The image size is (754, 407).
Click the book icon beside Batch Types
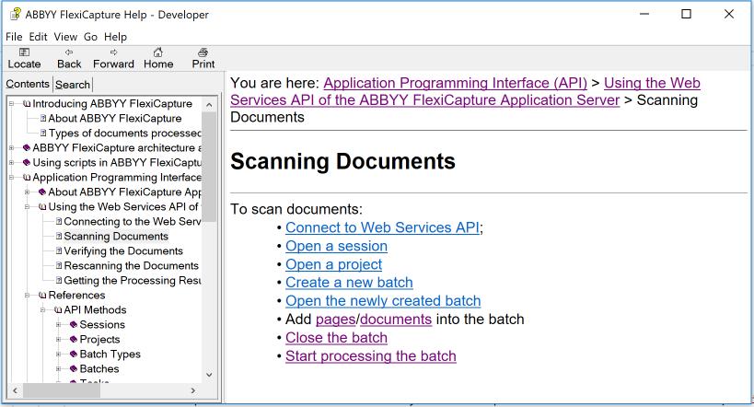(74, 355)
